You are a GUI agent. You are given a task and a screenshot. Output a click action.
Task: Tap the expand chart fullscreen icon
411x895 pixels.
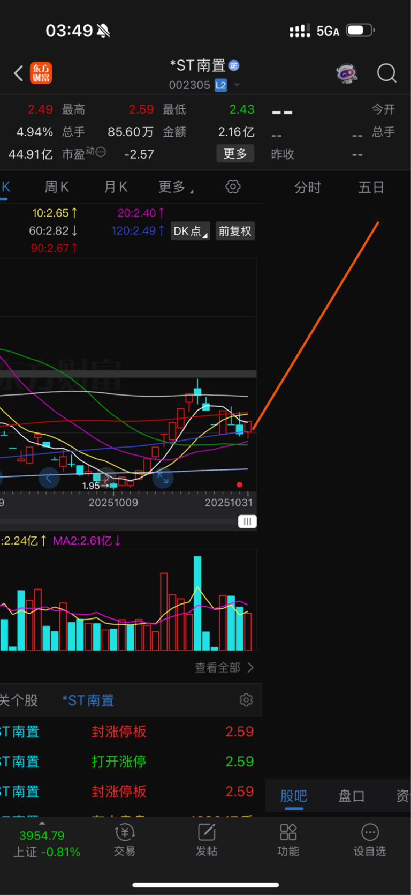click(x=163, y=478)
